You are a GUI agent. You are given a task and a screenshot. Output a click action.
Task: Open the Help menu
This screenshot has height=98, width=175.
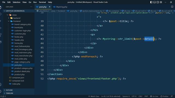50,2
